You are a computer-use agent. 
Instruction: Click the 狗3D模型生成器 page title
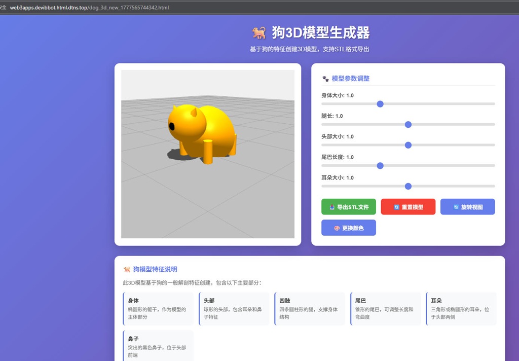(x=321, y=33)
